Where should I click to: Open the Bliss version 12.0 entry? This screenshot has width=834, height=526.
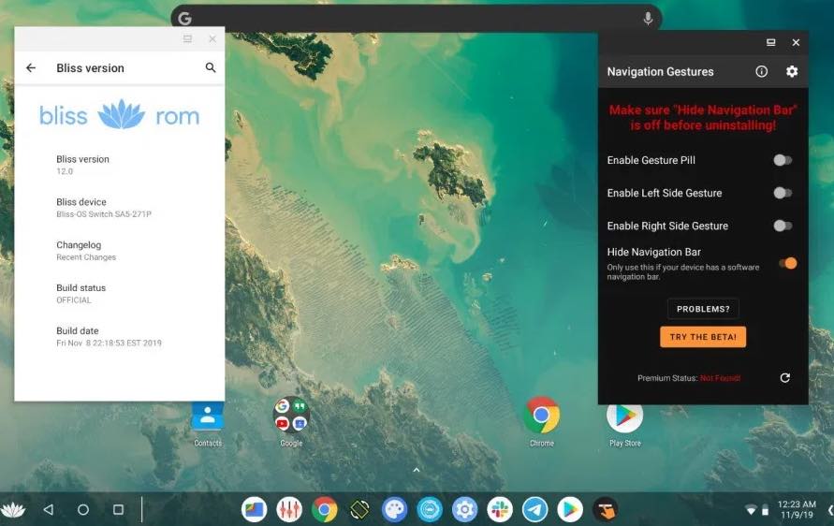click(119, 165)
